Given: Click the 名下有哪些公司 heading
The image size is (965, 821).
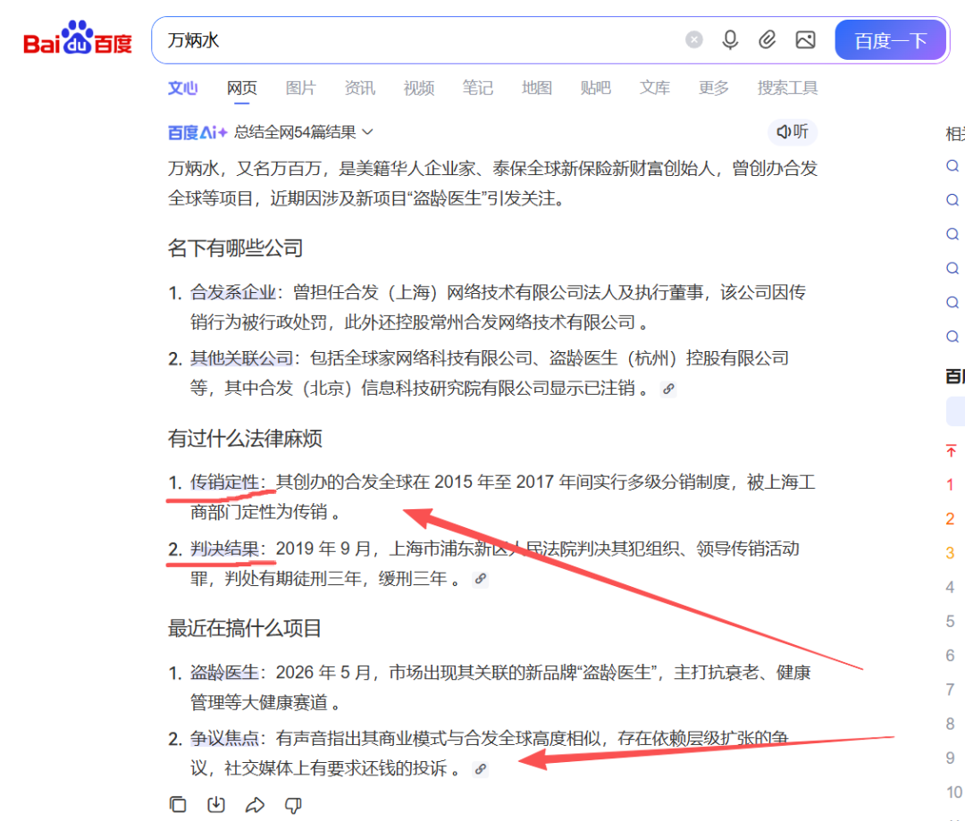Looking at the screenshot, I should [x=235, y=248].
